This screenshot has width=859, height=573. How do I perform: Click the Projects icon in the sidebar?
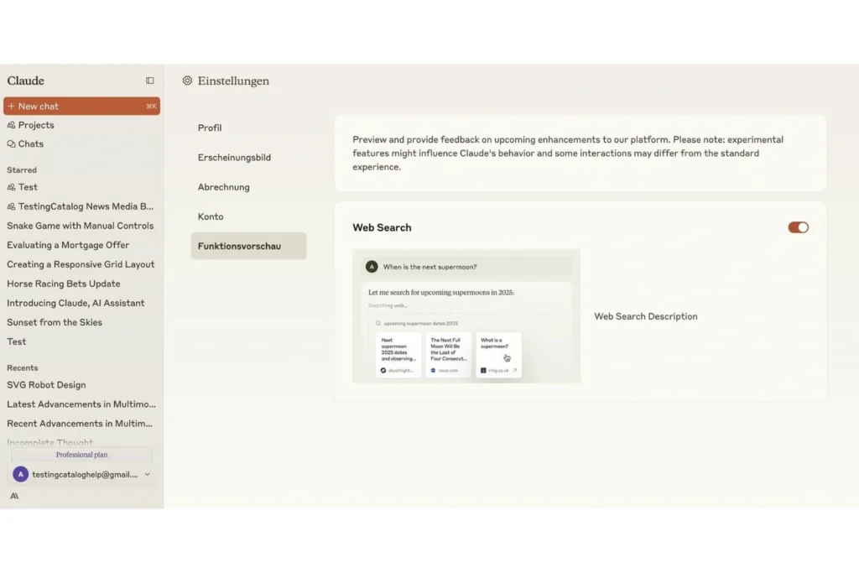click(11, 125)
